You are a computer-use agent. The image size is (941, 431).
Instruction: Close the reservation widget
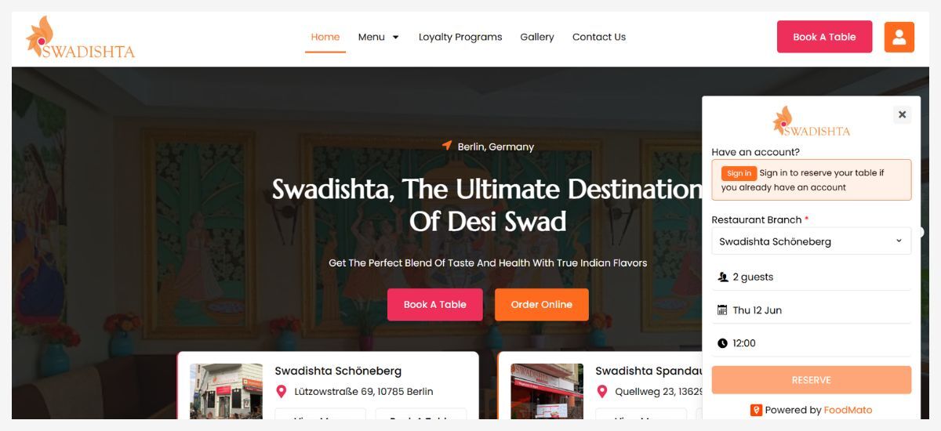point(902,114)
